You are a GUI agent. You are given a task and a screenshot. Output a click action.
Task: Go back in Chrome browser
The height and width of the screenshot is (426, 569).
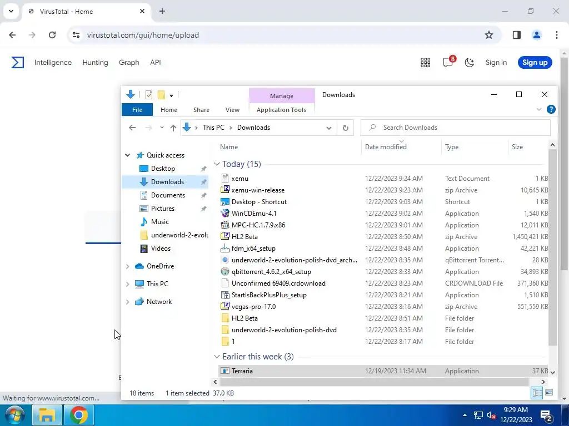coord(12,35)
